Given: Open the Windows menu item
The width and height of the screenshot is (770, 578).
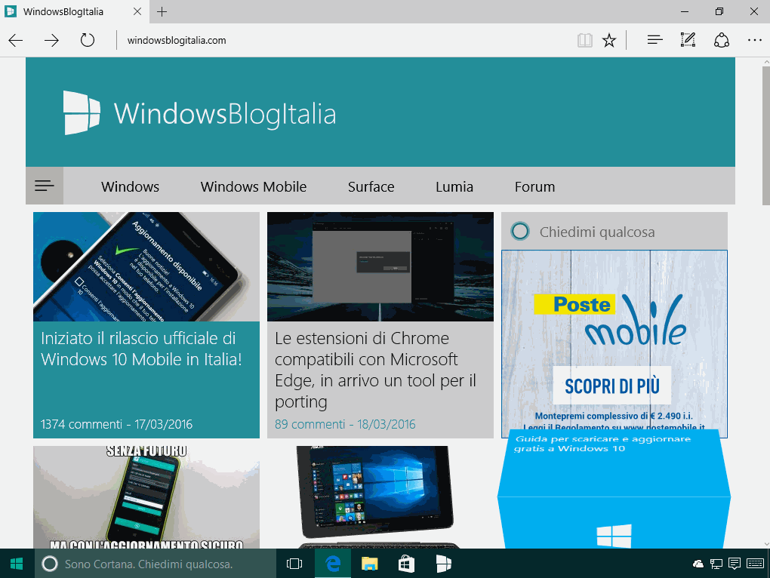Looking at the screenshot, I should [130, 186].
